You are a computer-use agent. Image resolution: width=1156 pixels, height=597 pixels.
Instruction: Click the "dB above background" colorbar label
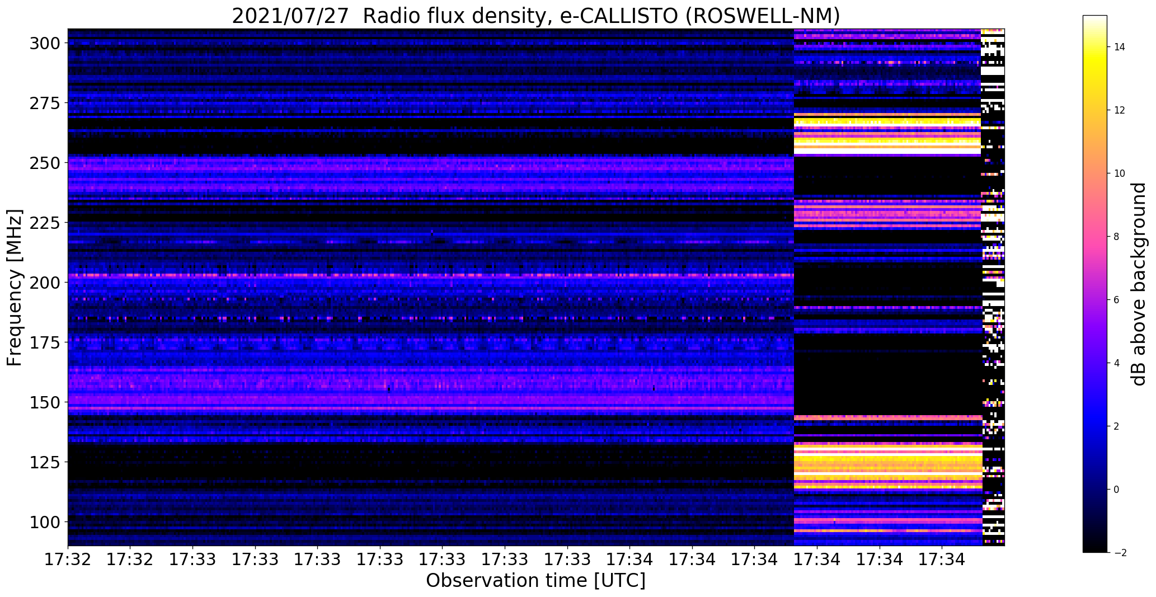pyautogui.click(x=1139, y=284)
